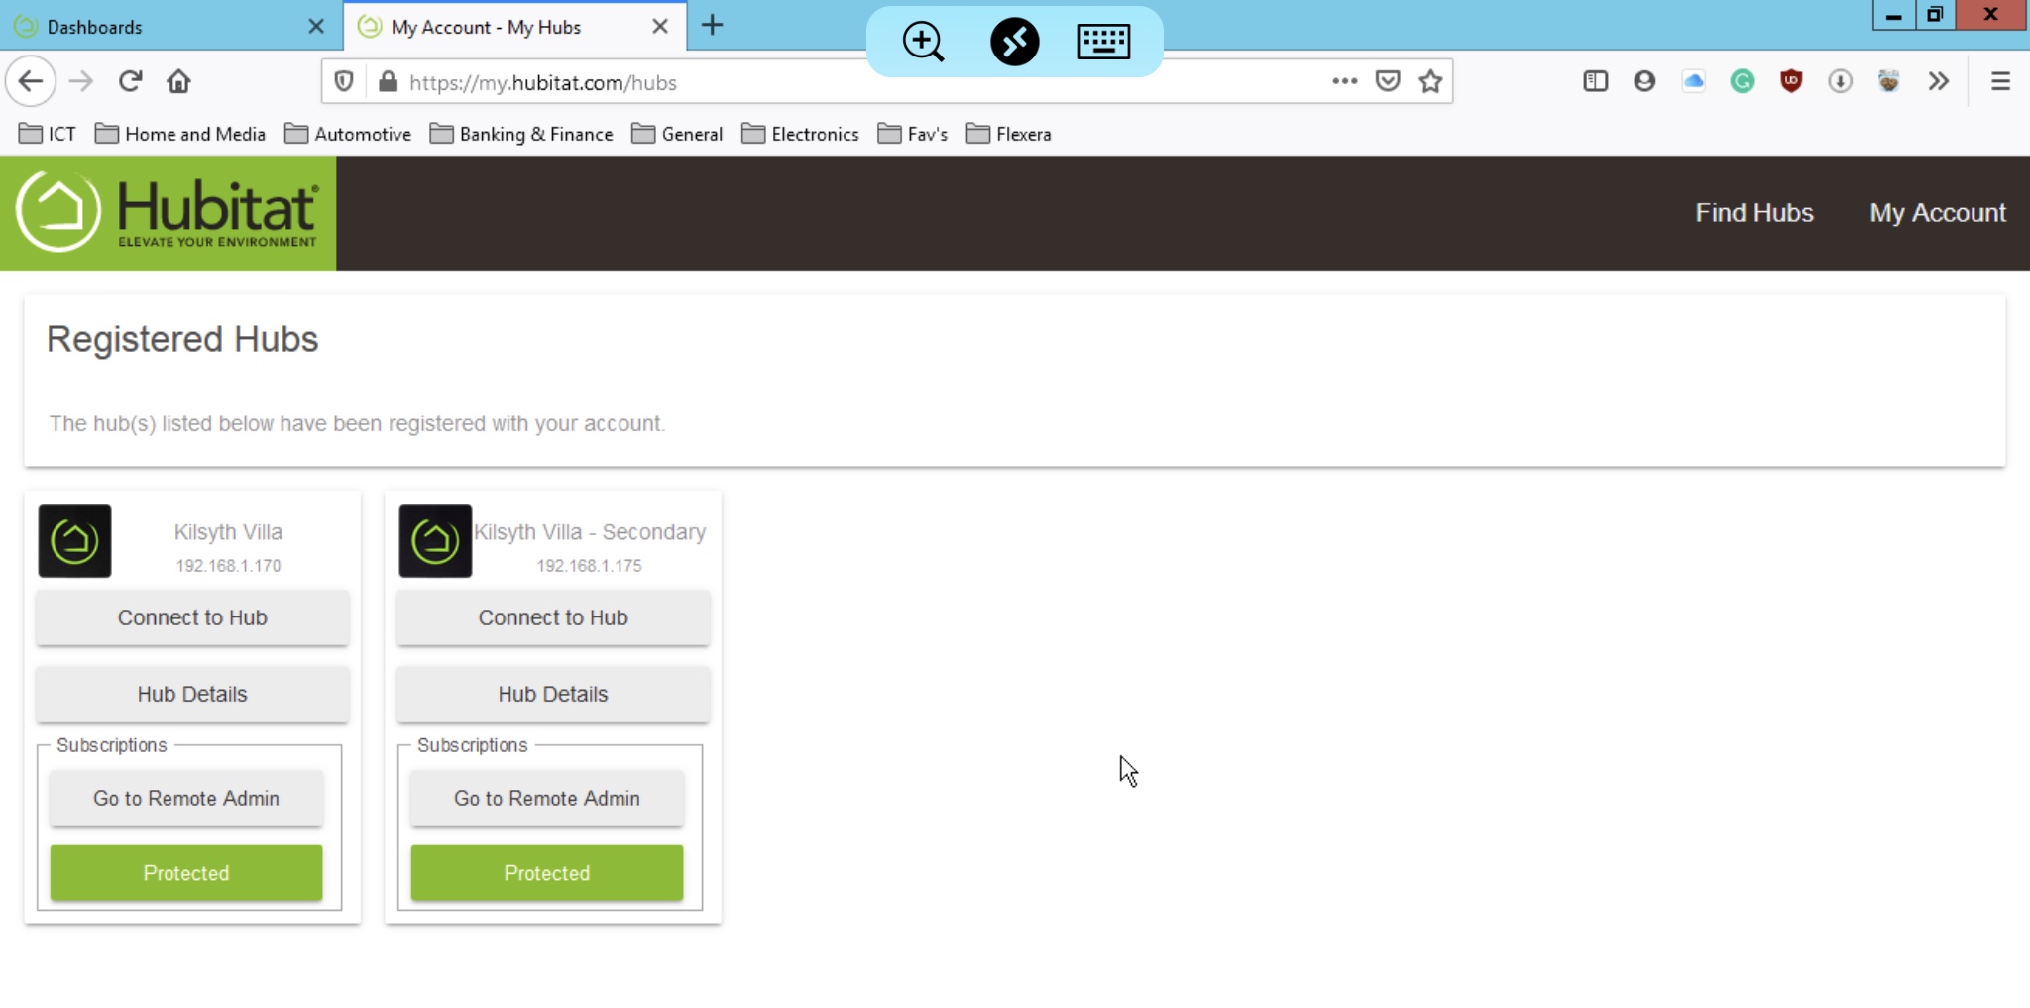
Task: Open the Automotive bookmarks folder
Action: click(348, 134)
